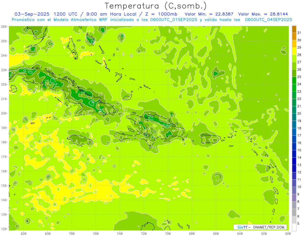
Task: Click the '15' label on the color scale
Action: pos(299,150)
